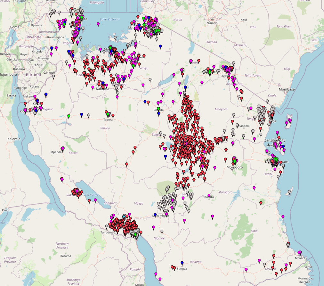Select the cyan marker above Tunduma cluster
Viewport: 324px width, 286px height.
tap(124, 217)
